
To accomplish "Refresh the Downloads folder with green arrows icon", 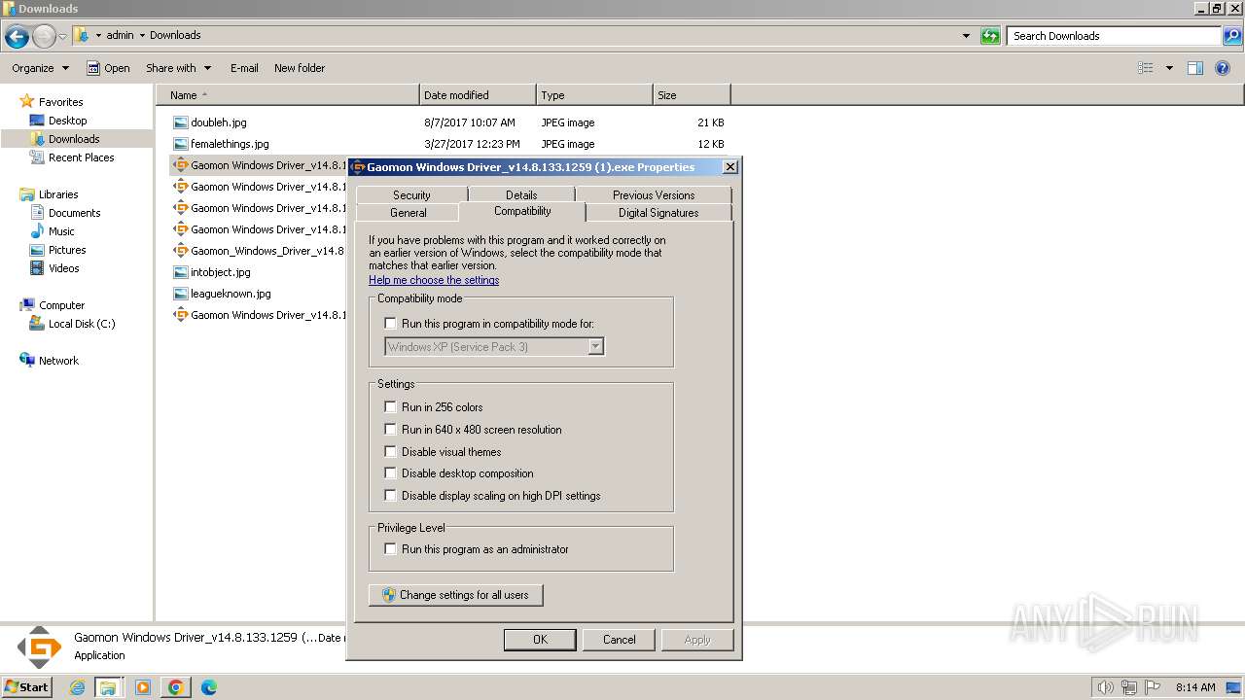I will [x=990, y=36].
